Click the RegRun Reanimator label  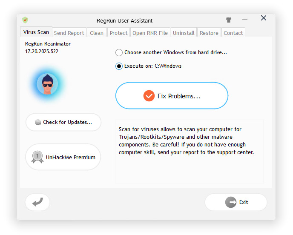48,44
